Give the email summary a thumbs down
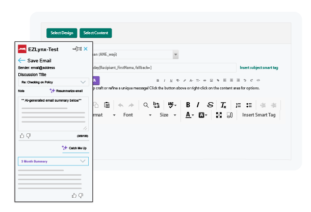 [x=29, y=136]
